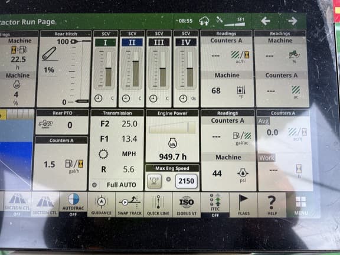Open the Quick Line tool
Viewport: 340px width, 255px height.
[158, 205]
